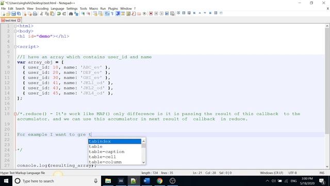Open the Function List panel icon

coord(134,14)
